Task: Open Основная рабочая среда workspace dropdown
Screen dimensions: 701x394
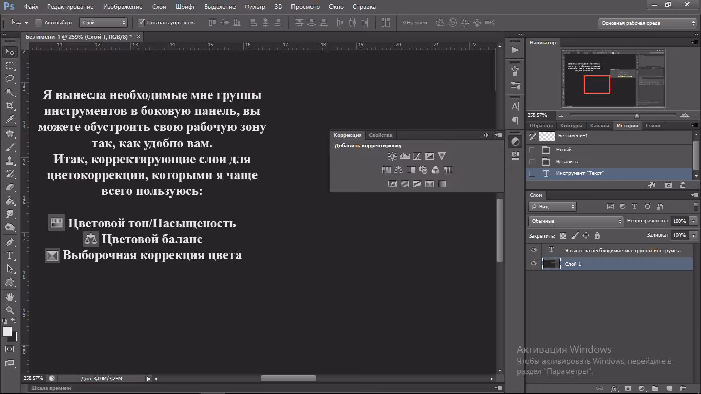Action: (647, 23)
